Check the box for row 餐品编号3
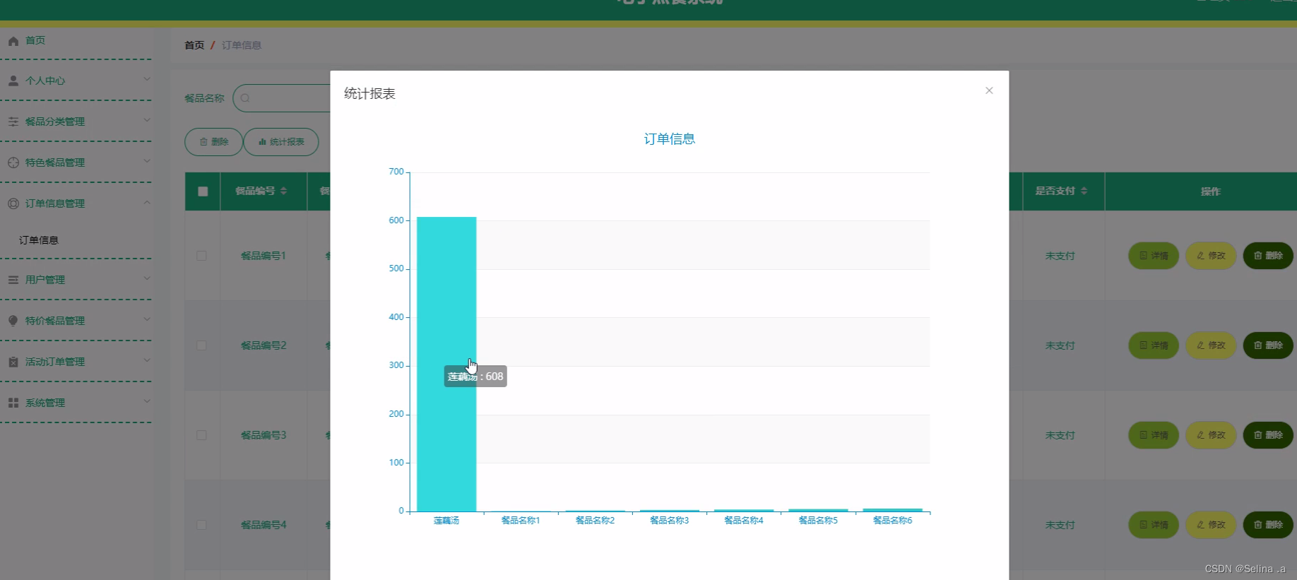This screenshot has width=1297, height=580. click(x=201, y=435)
